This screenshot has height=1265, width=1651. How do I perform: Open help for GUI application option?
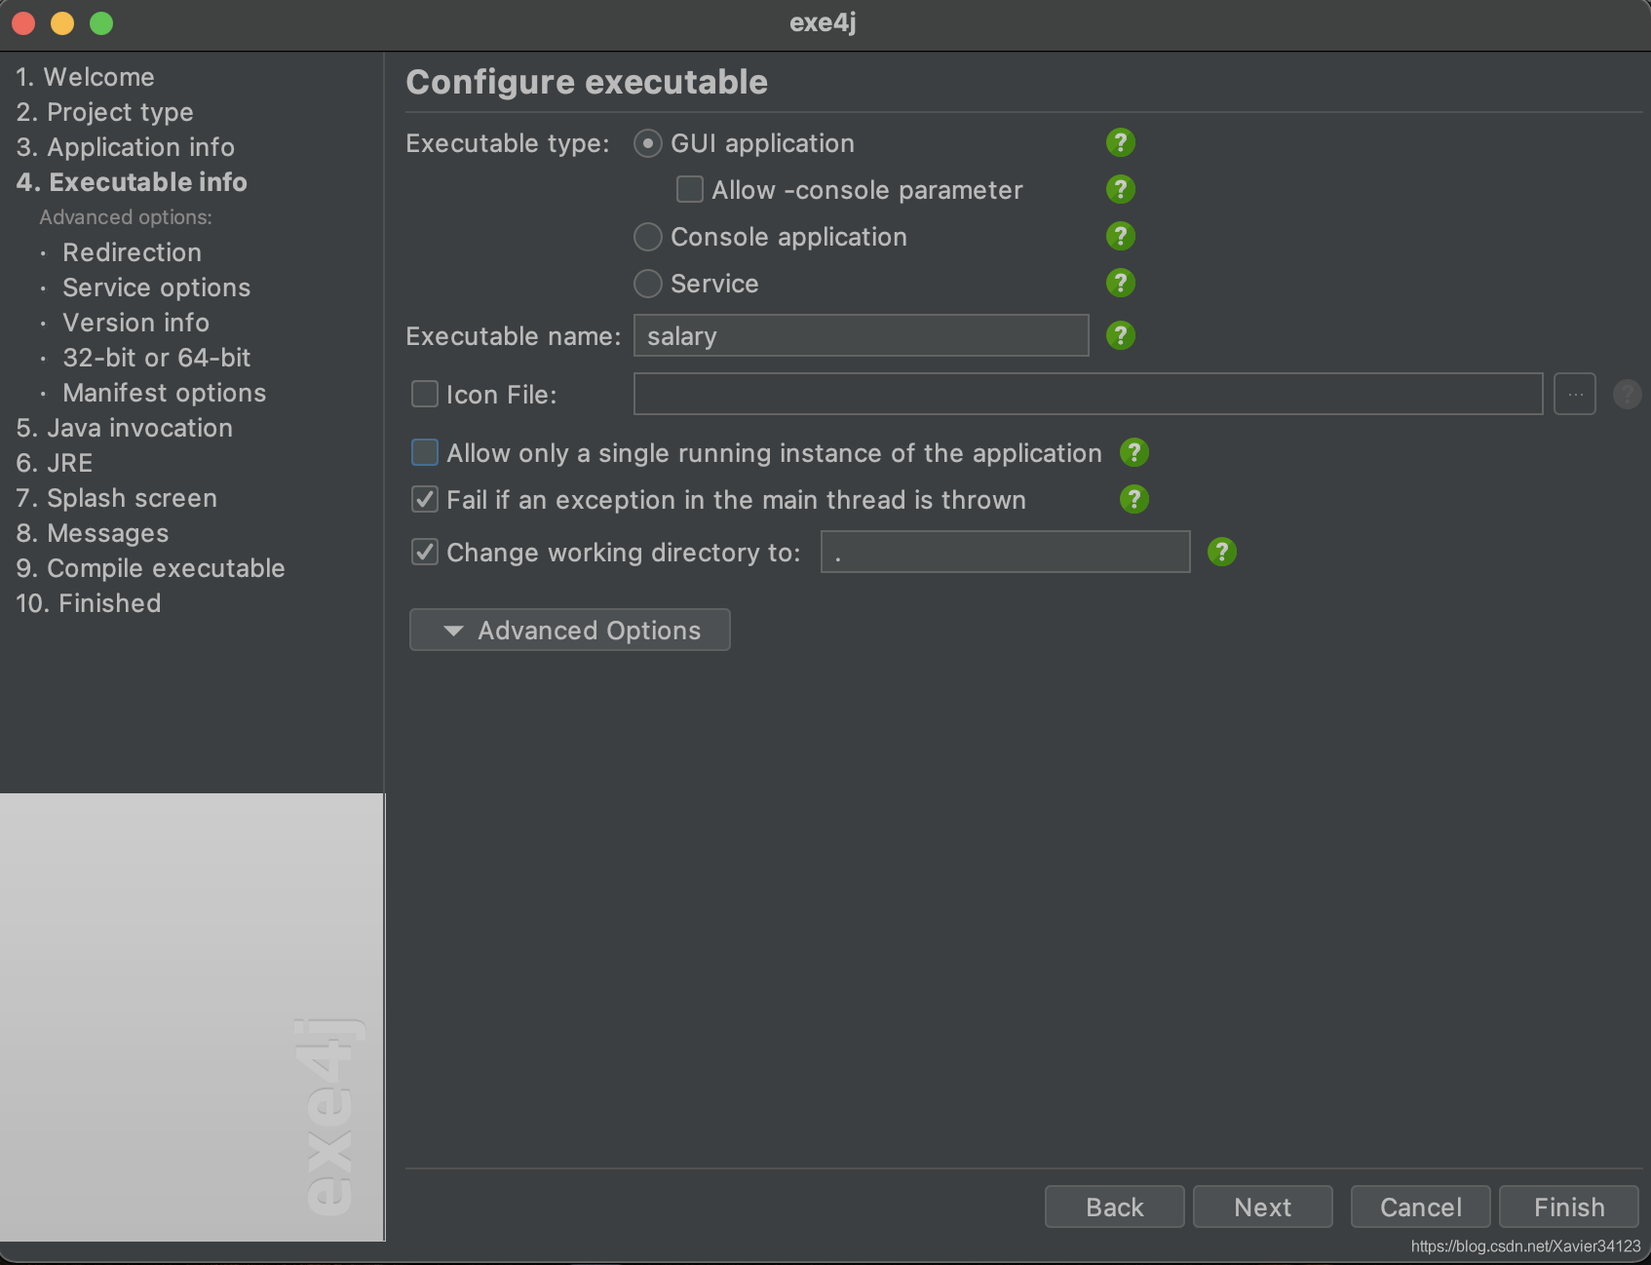click(x=1121, y=142)
